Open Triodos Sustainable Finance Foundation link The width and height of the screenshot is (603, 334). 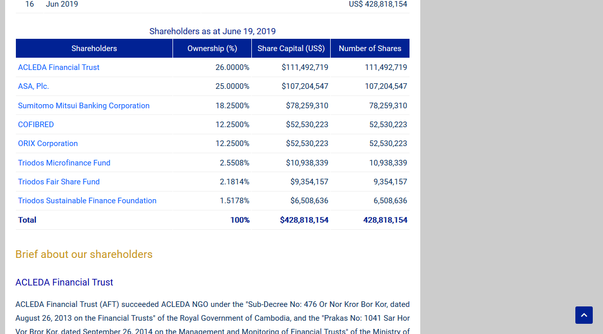coord(87,201)
